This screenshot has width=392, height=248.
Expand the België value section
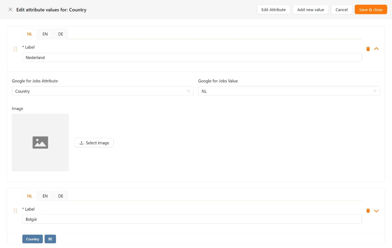coord(376,211)
